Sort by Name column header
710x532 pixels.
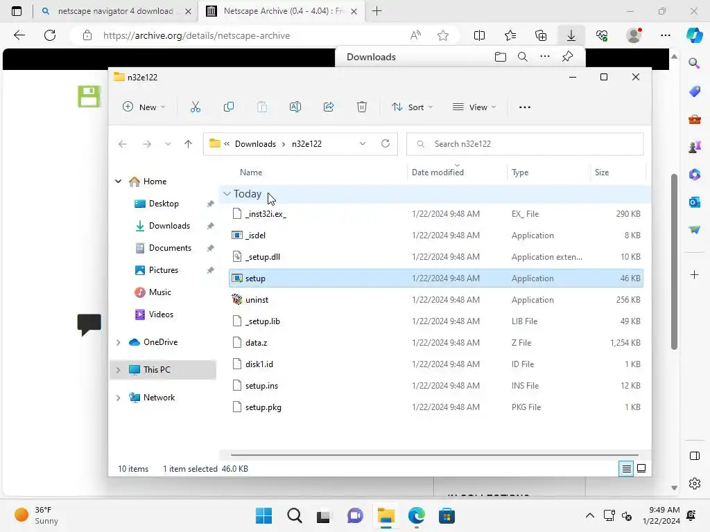(x=251, y=172)
